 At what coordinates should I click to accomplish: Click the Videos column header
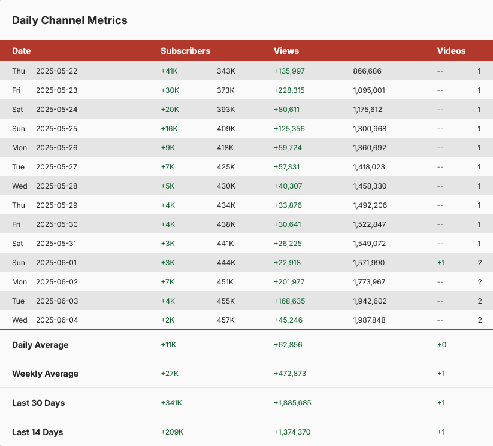pos(451,51)
